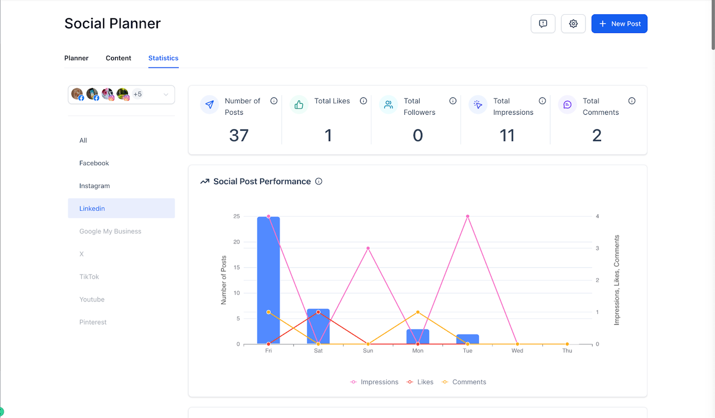This screenshot has width=715, height=418.
Task: Switch to the Planner tab
Action: click(76, 58)
